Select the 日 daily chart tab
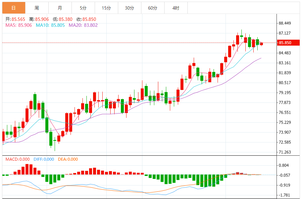The height and width of the screenshot is (199, 302). pos(13,8)
